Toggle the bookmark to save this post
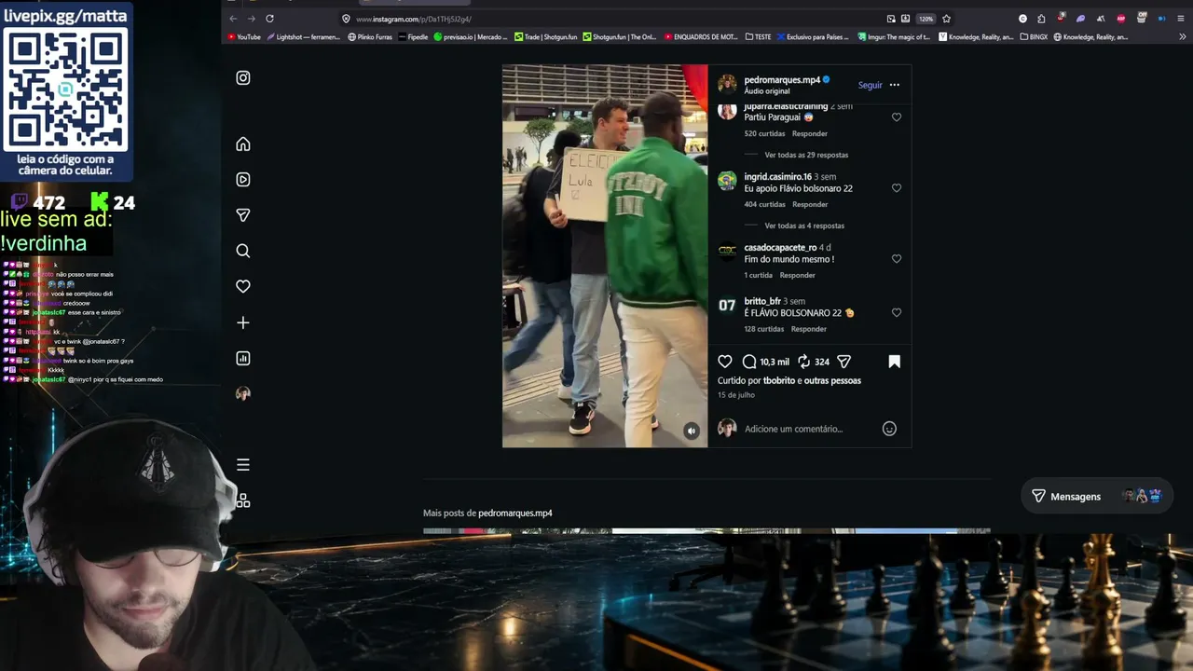Screen dimensions: 1193x671 pos(895,362)
